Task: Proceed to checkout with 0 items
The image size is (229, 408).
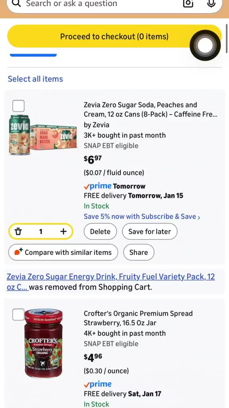Action: (x=114, y=36)
